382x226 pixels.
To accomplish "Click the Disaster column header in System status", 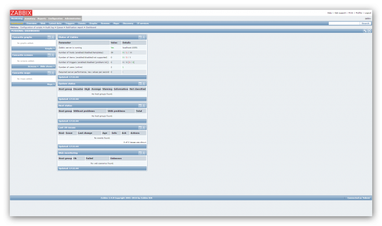I will pos(78,89).
